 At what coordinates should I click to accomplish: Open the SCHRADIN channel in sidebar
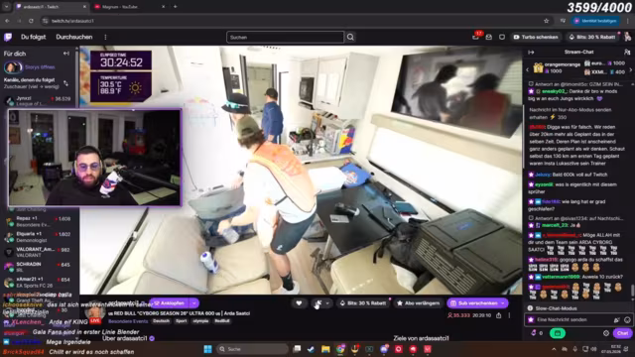coord(38,267)
